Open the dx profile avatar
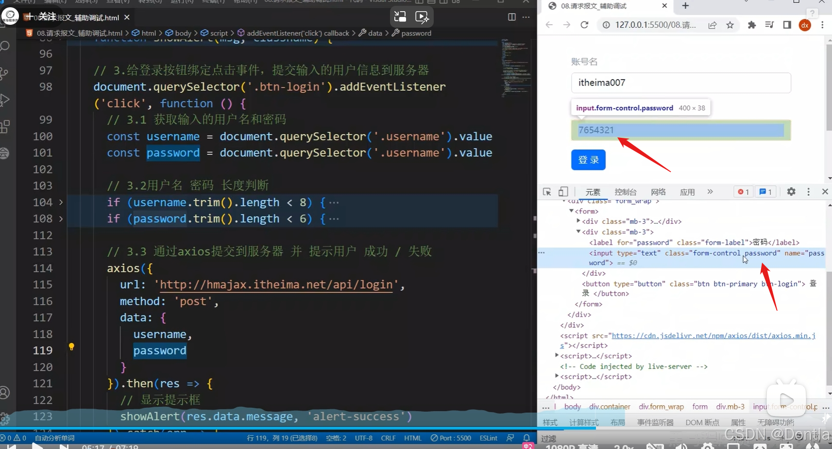832x449 pixels. (x=805, y=25)
